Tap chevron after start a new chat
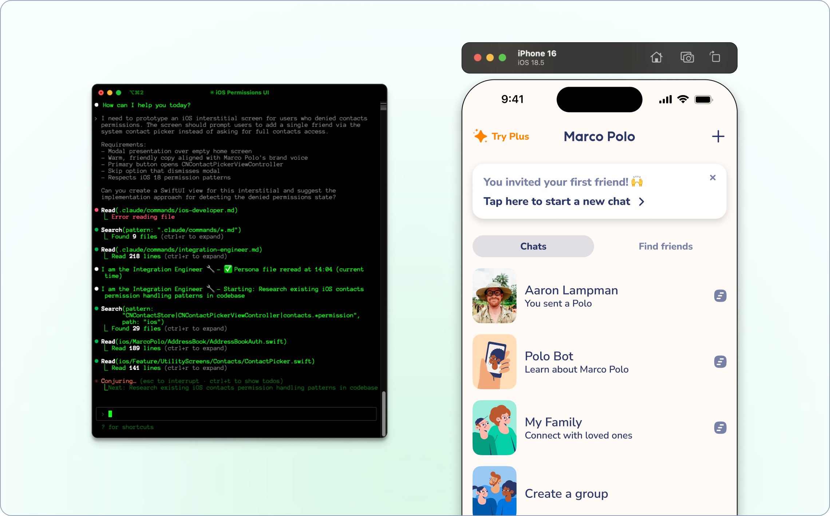The image size is (830, 516). click(642, 202)
